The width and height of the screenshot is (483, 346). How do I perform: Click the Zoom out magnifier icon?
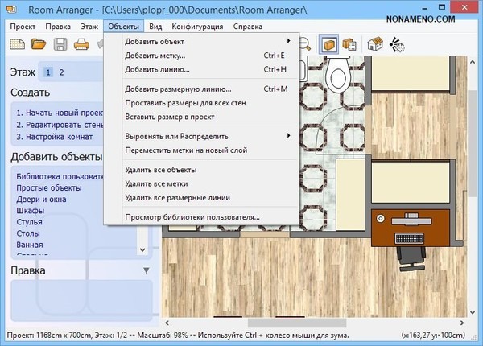[x=306, y=45]
